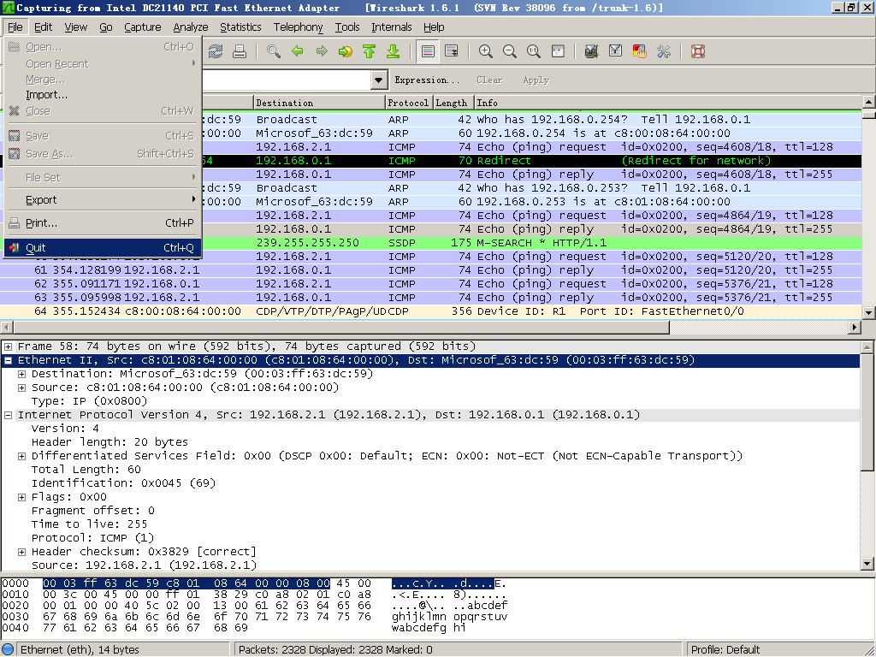
Task: Toggle packet list colorization
Action: [428, 51]
